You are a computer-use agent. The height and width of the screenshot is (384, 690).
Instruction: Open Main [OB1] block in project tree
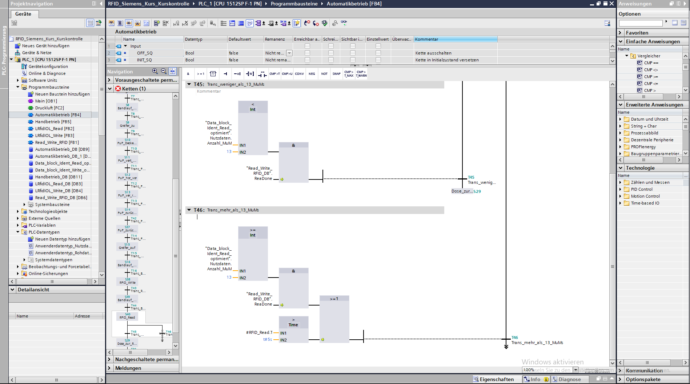pos(46,101)
